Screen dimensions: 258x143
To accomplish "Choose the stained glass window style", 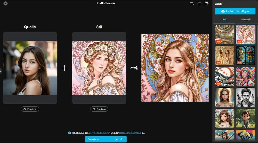I will (x=246, y=55).
